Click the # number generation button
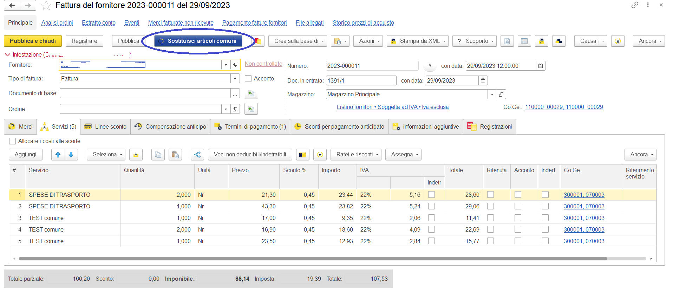The height and width of the screenshot is (292, 673). 430,66
